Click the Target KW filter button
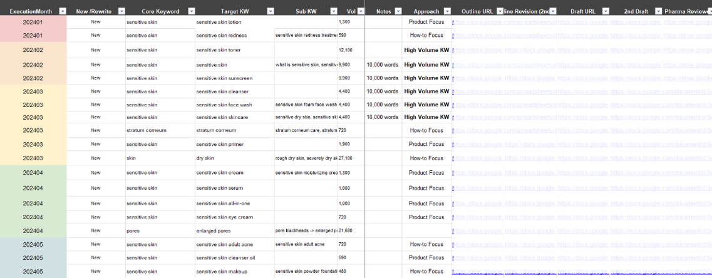 click(270, 11)
